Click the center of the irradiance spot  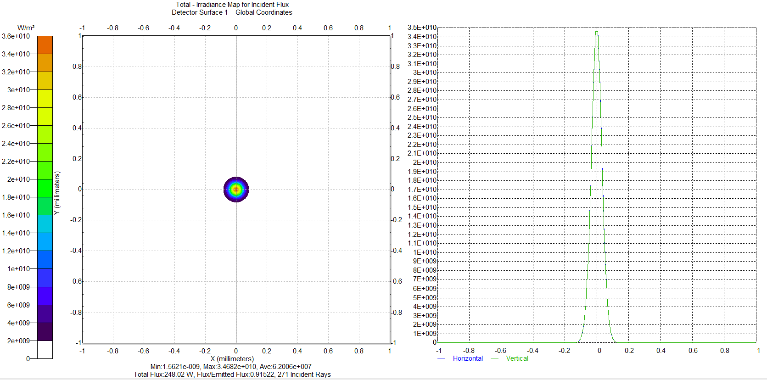(236, 189)
